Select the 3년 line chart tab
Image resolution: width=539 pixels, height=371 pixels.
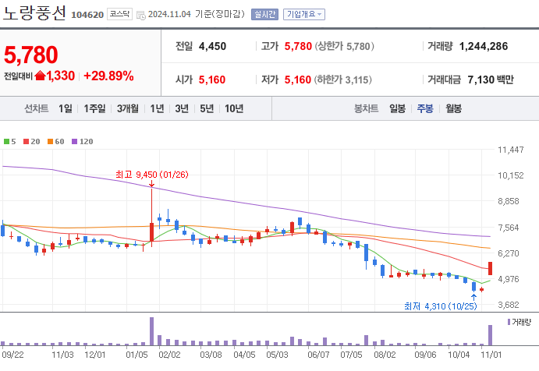(x=182, y=109)
